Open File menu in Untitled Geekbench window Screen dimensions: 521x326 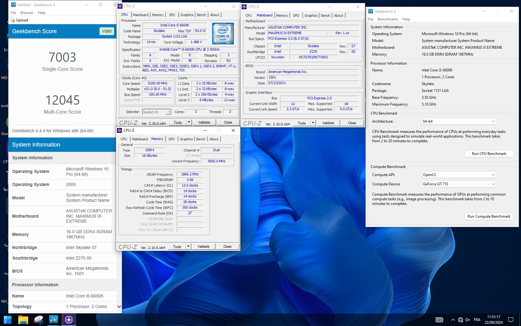tap(13, 13)
